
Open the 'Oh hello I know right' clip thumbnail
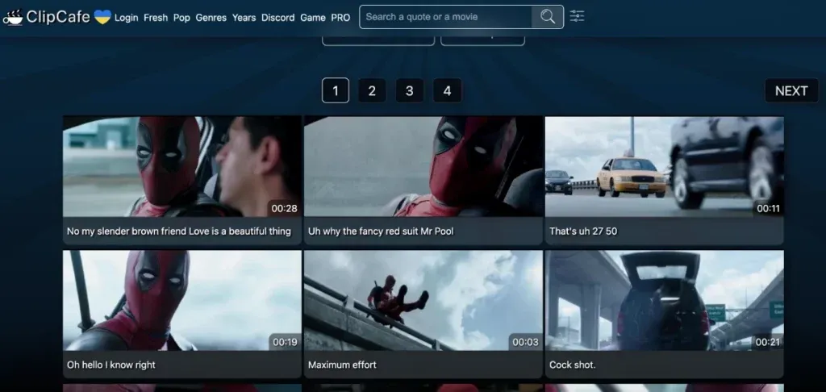181,300
